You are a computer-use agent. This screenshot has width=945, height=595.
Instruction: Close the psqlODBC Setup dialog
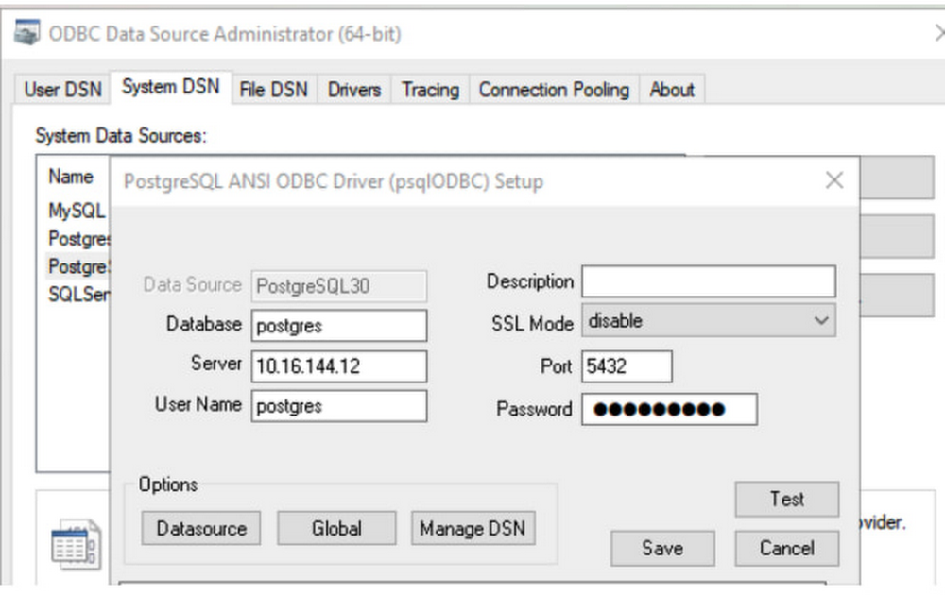coord(833,180)
